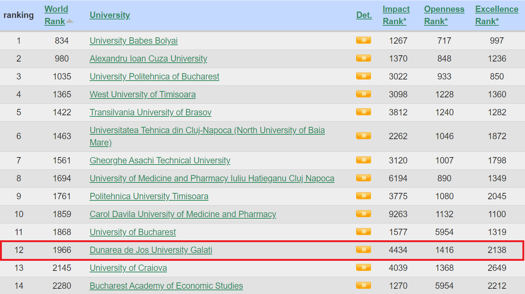Open West University of Timisoara link
Viewport: 525px width, 294px height.
click(x=142, y=94)
